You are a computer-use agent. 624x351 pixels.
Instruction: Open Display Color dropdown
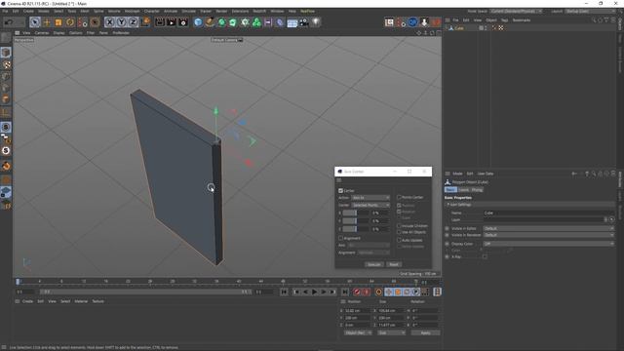click(x=549, y=244)
